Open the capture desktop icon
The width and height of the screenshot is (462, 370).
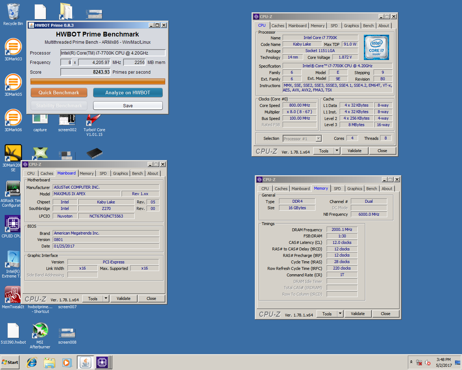pyautogui.click(x=40, y=123)
